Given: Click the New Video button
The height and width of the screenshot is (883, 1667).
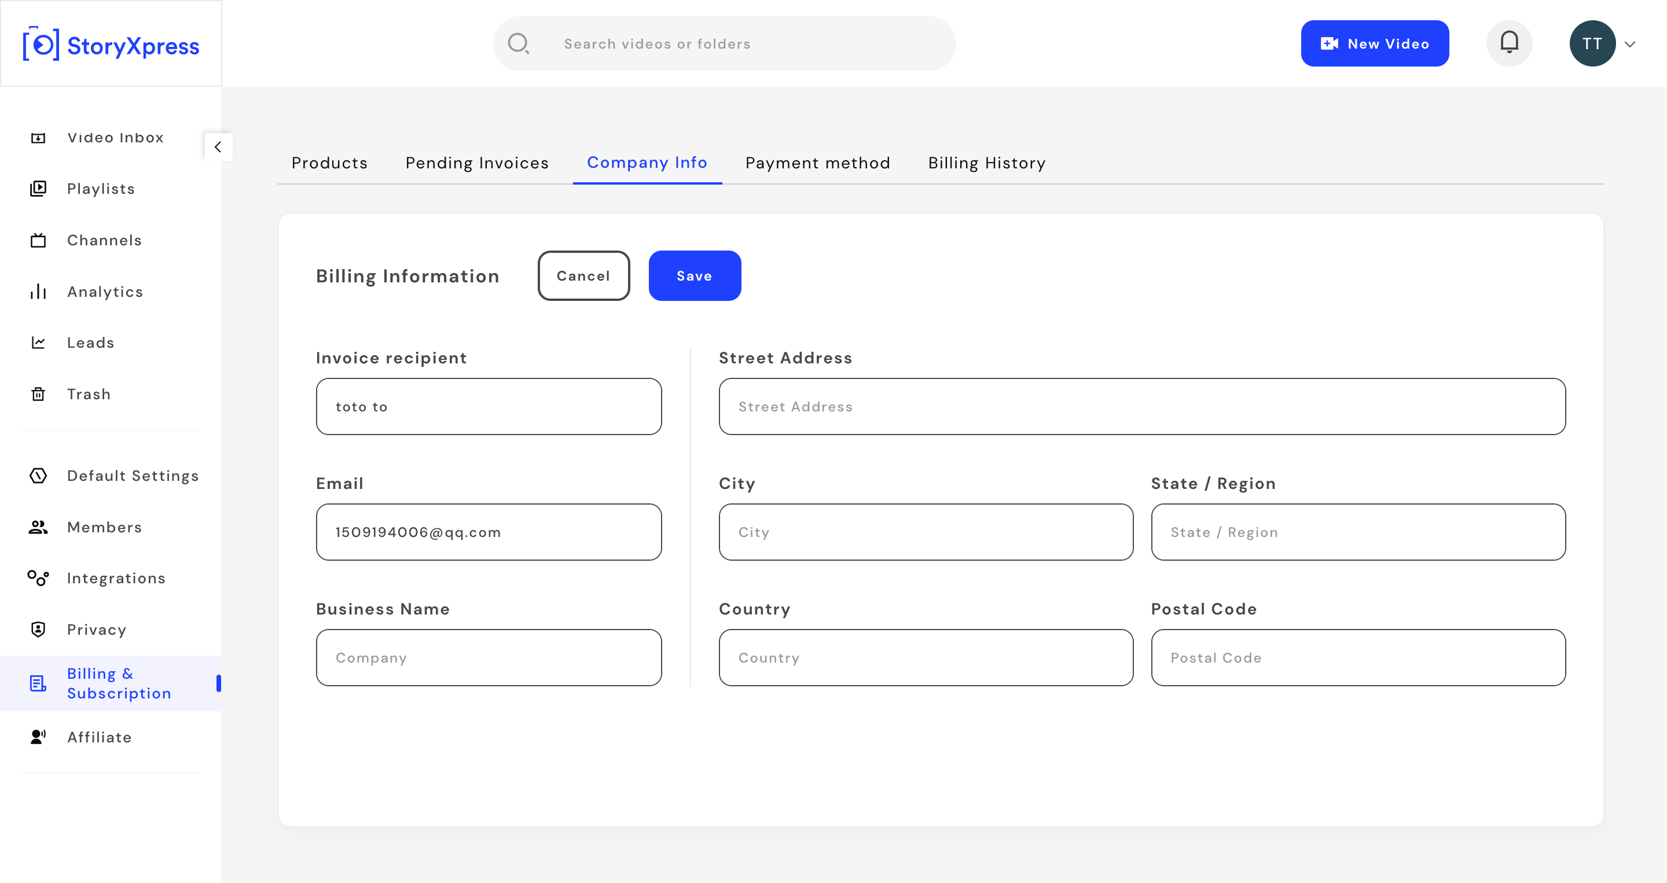Looking at the screenshot, I should pos(1375,43).
